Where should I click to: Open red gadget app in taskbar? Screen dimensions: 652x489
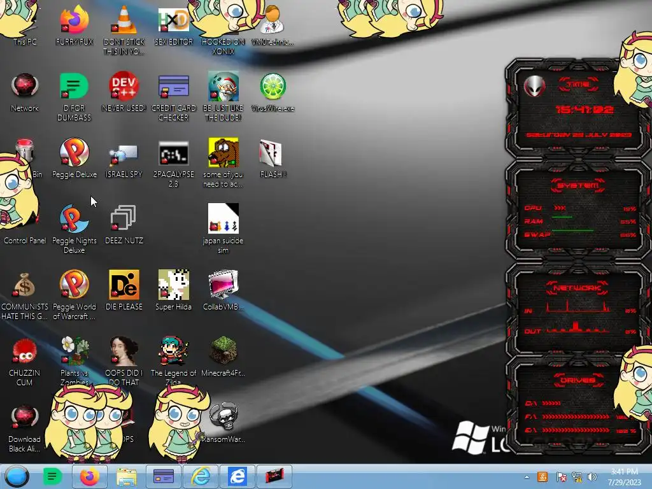(274, 476)
